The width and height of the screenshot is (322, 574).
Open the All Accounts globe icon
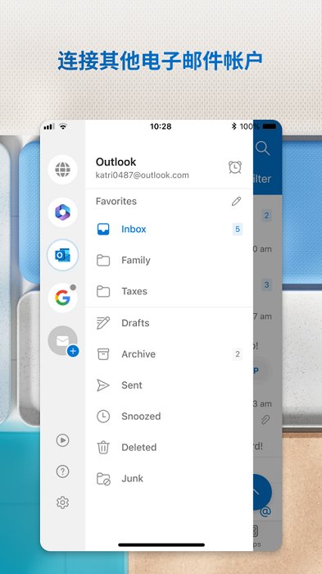pyautogui.click(x=62, y=170)
